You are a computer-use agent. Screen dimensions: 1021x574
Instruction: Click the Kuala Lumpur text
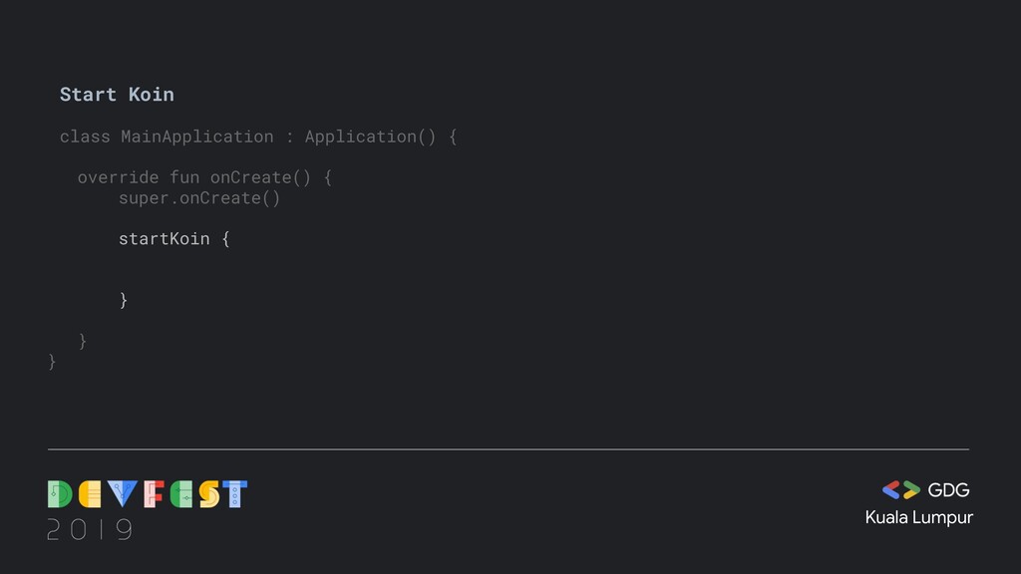tap(918, 518)
